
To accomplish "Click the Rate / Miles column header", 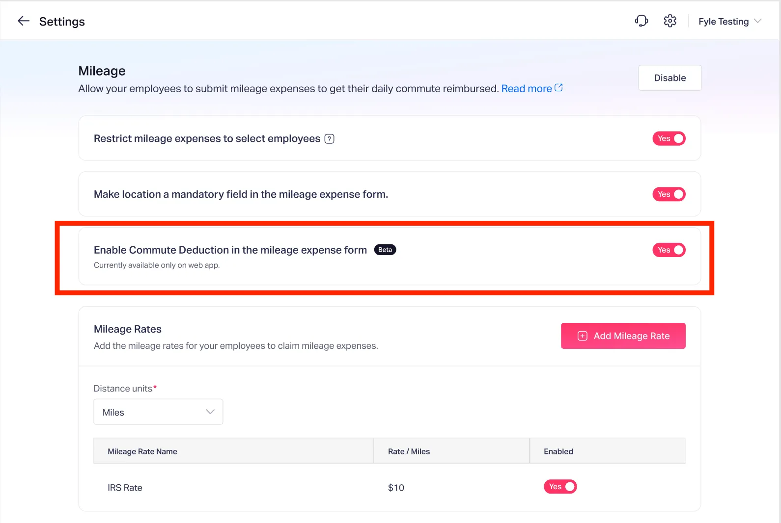I will [x=409, y=451].
